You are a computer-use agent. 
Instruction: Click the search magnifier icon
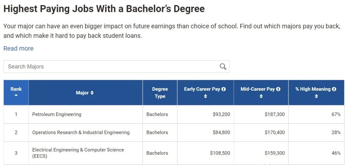tap(223, 67)
